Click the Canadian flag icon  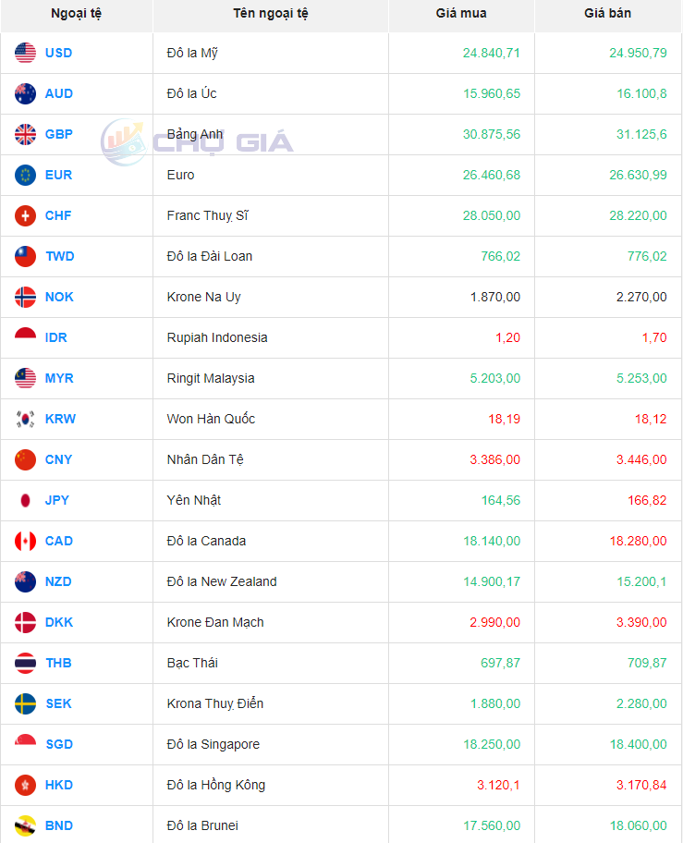click(25, 542)
